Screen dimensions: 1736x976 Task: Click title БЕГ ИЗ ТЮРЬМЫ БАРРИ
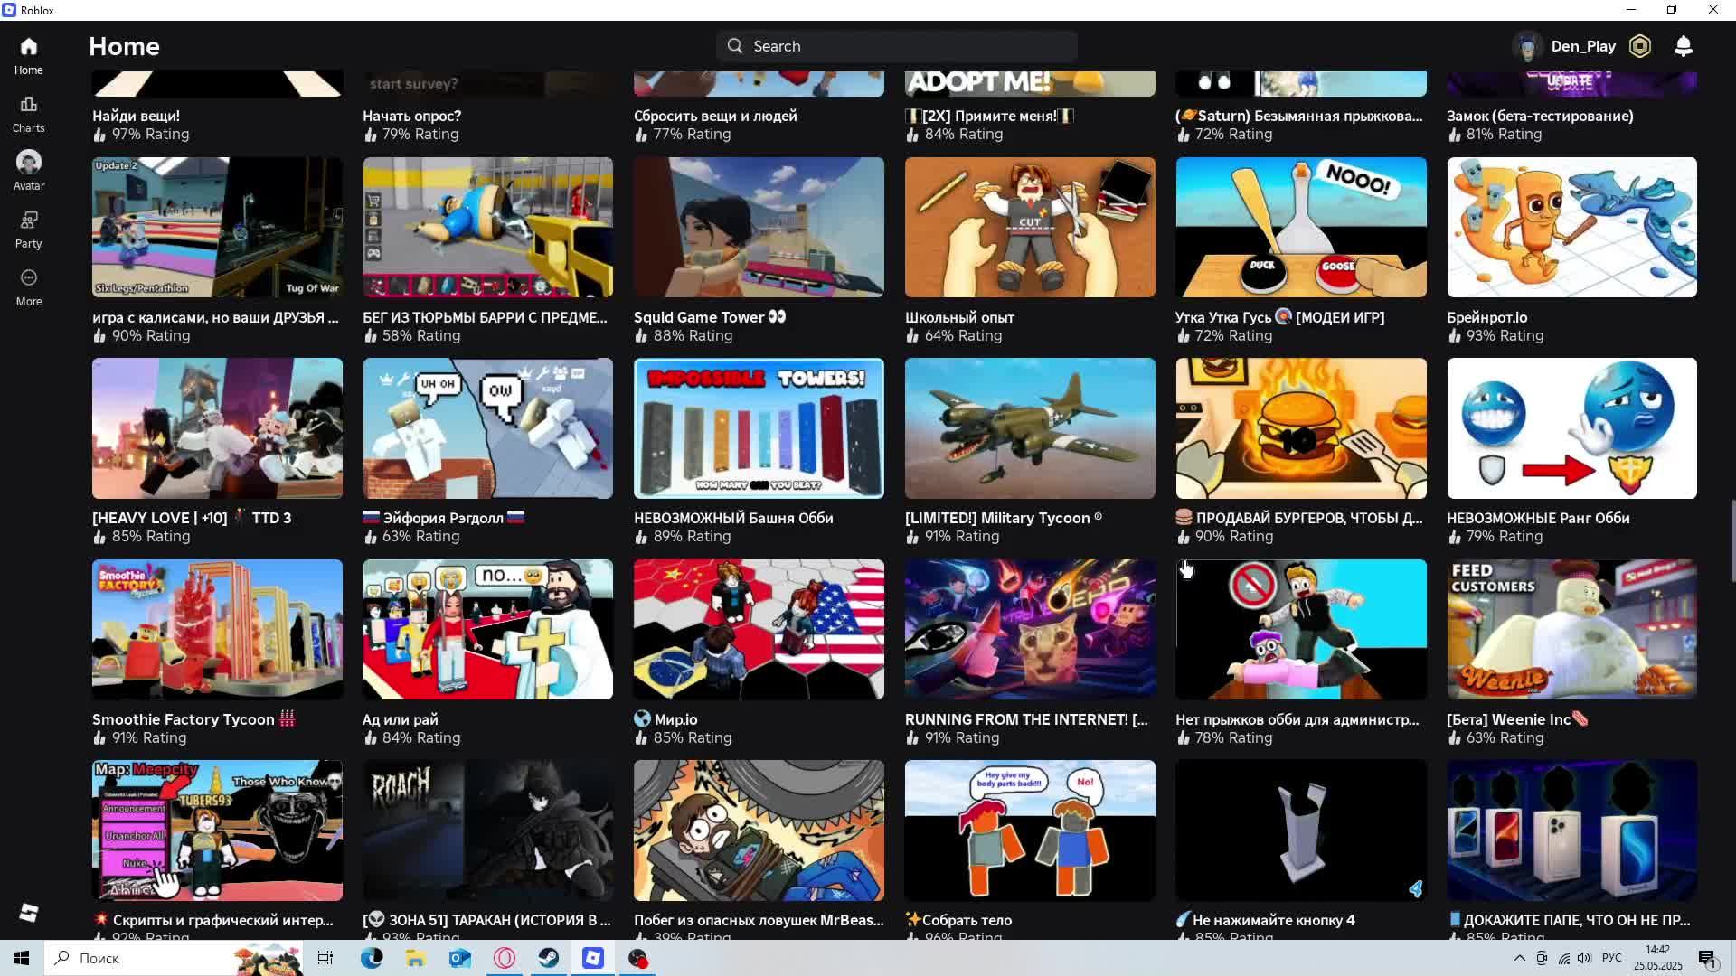pyautogui.click(x=485, y=317)
